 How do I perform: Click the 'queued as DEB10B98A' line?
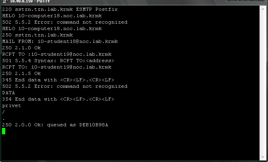click(55, 125)
